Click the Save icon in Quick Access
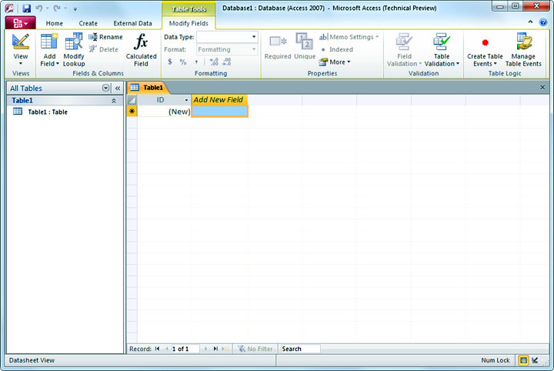The image size is (554, 371). (26, 8)
